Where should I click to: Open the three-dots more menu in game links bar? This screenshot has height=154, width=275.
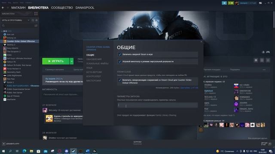(264, 70)
